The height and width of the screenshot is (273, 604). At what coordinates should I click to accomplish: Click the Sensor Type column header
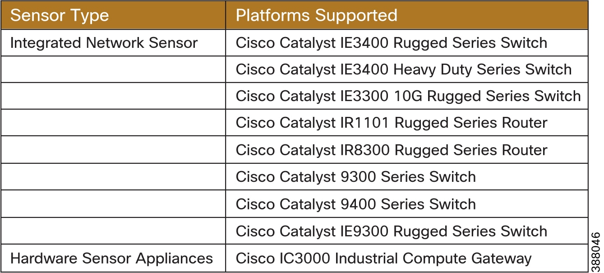click(113, 15)
